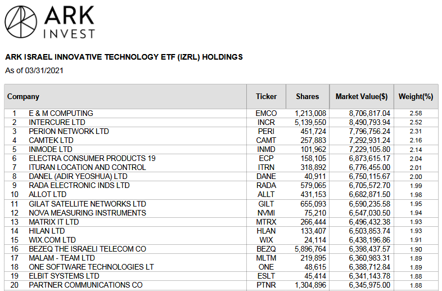Click market value 7,796,756.24

(369, 131)
